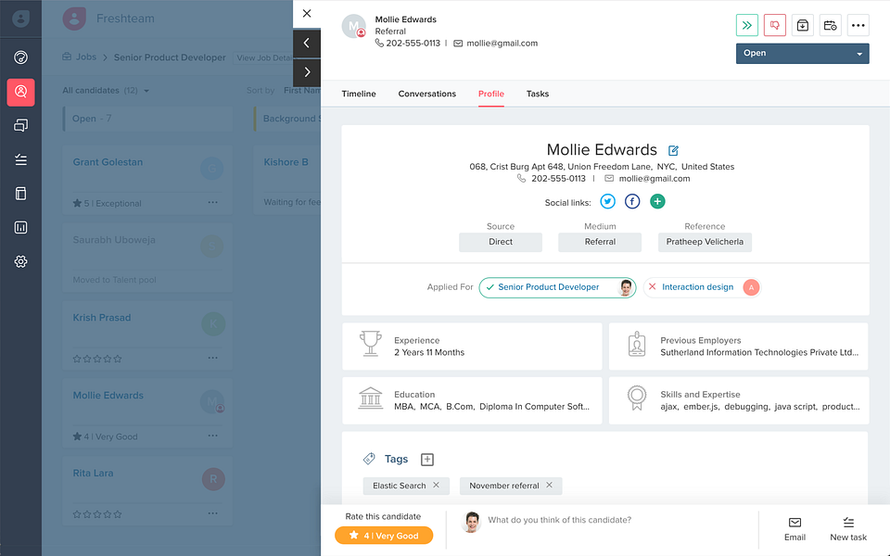Open the dashboard icon in left sidebar

pyautogui.click(x=20, y=57)
